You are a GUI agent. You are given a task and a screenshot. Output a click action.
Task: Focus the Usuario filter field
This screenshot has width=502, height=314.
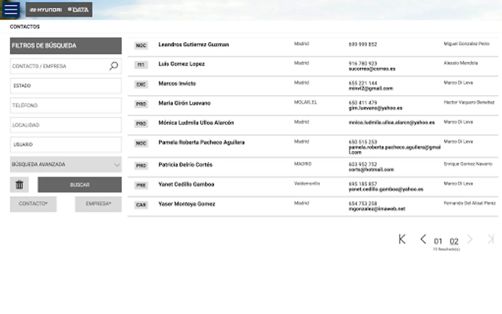tap(66, 144)
